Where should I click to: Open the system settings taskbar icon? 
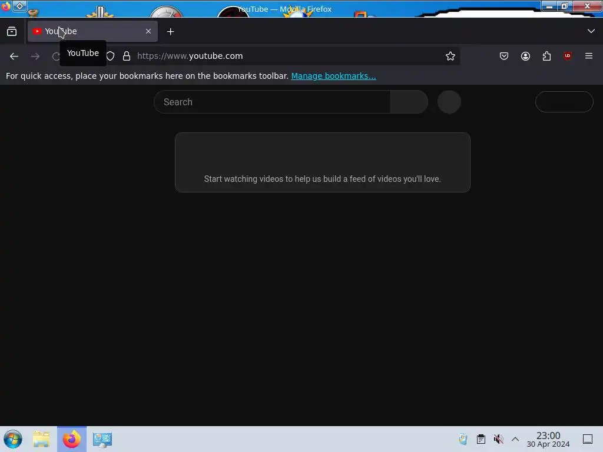coord(102,439)
